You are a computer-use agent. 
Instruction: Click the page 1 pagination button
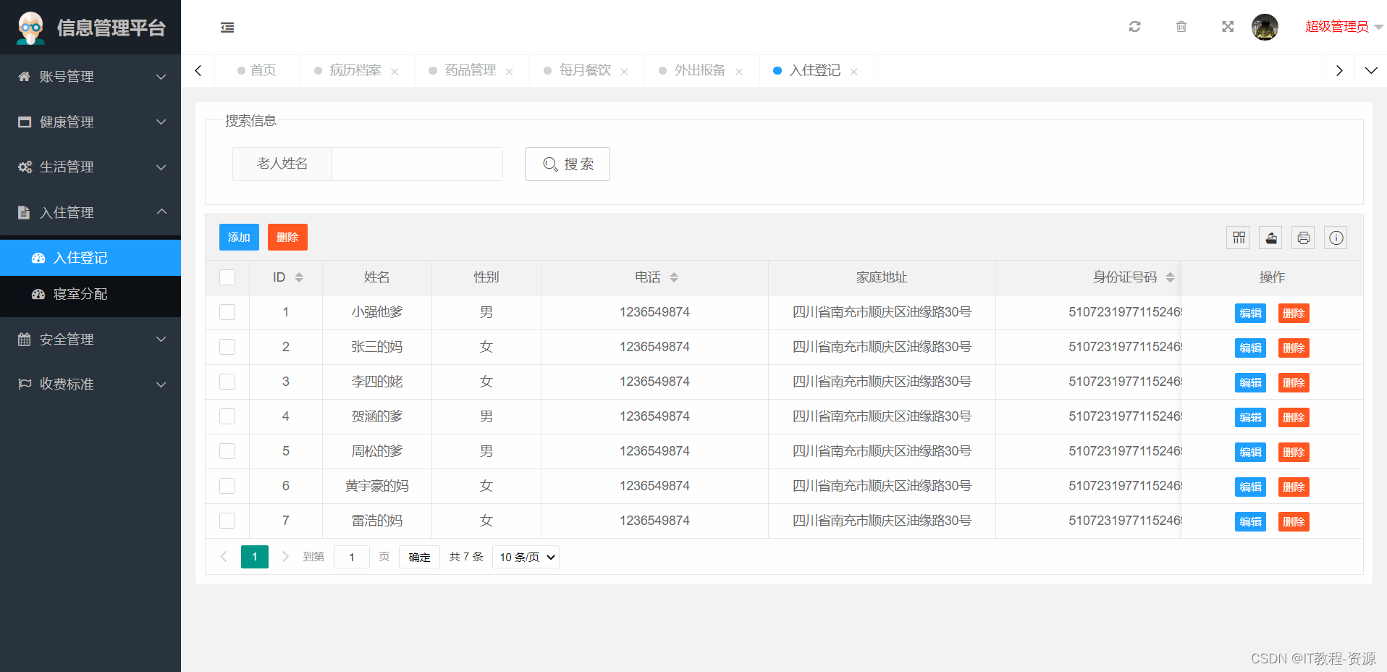coord(255,557)
